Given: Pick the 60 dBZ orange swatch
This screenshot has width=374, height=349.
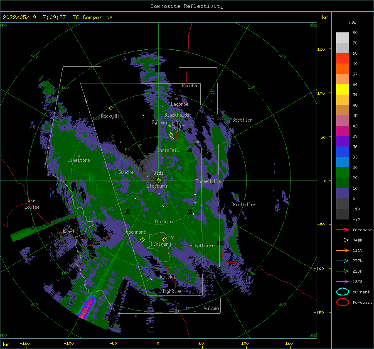Looking at the screenshot, I should pos(342,69).
